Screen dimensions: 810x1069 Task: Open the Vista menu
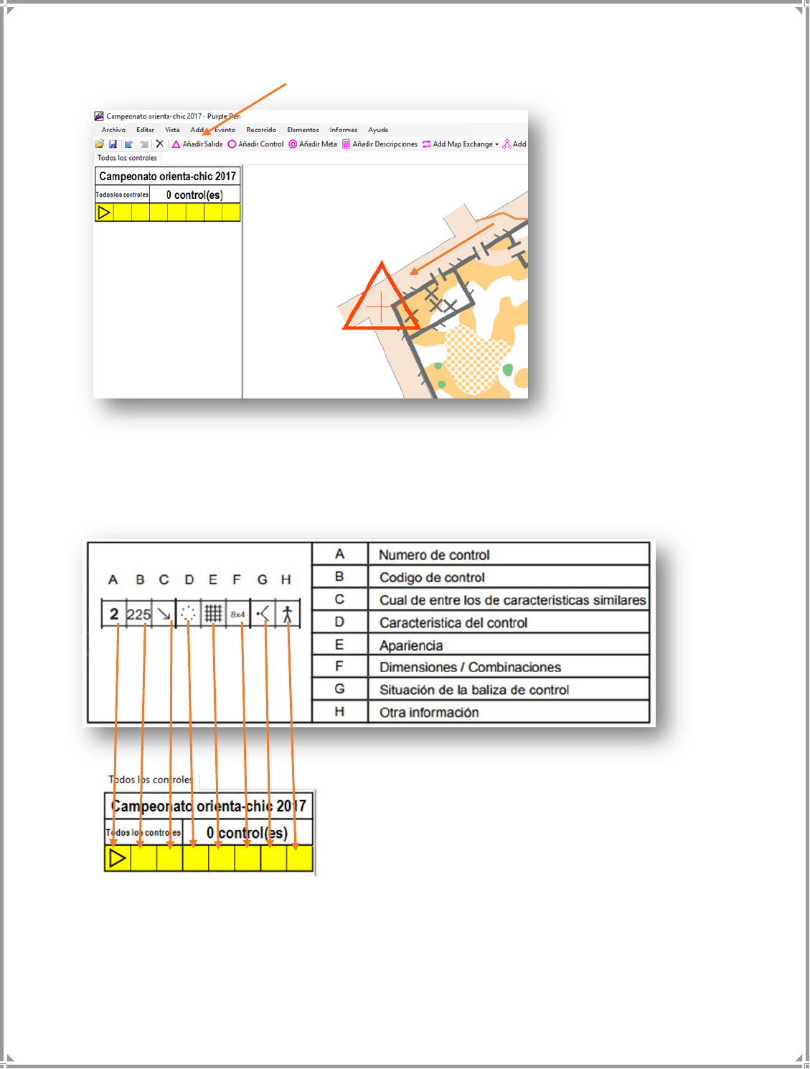172,130
